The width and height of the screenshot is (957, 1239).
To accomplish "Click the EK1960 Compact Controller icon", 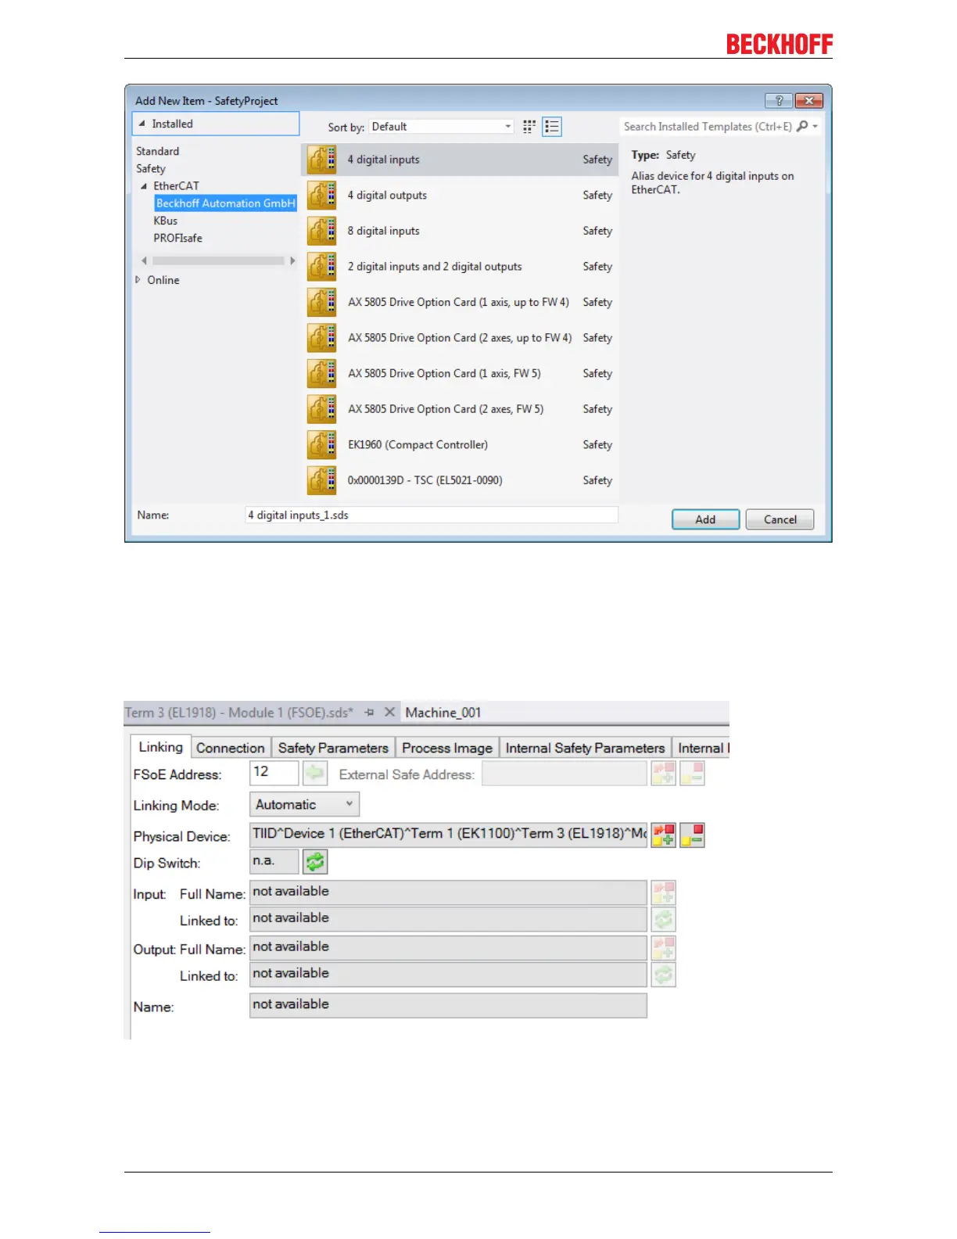I will point(321,444).
